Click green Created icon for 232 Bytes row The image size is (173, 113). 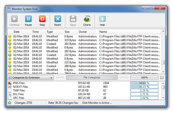click(10, 55)
